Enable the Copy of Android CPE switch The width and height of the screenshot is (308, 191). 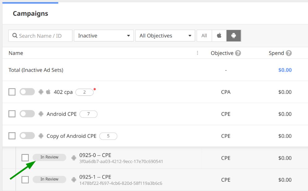[27, 136]
